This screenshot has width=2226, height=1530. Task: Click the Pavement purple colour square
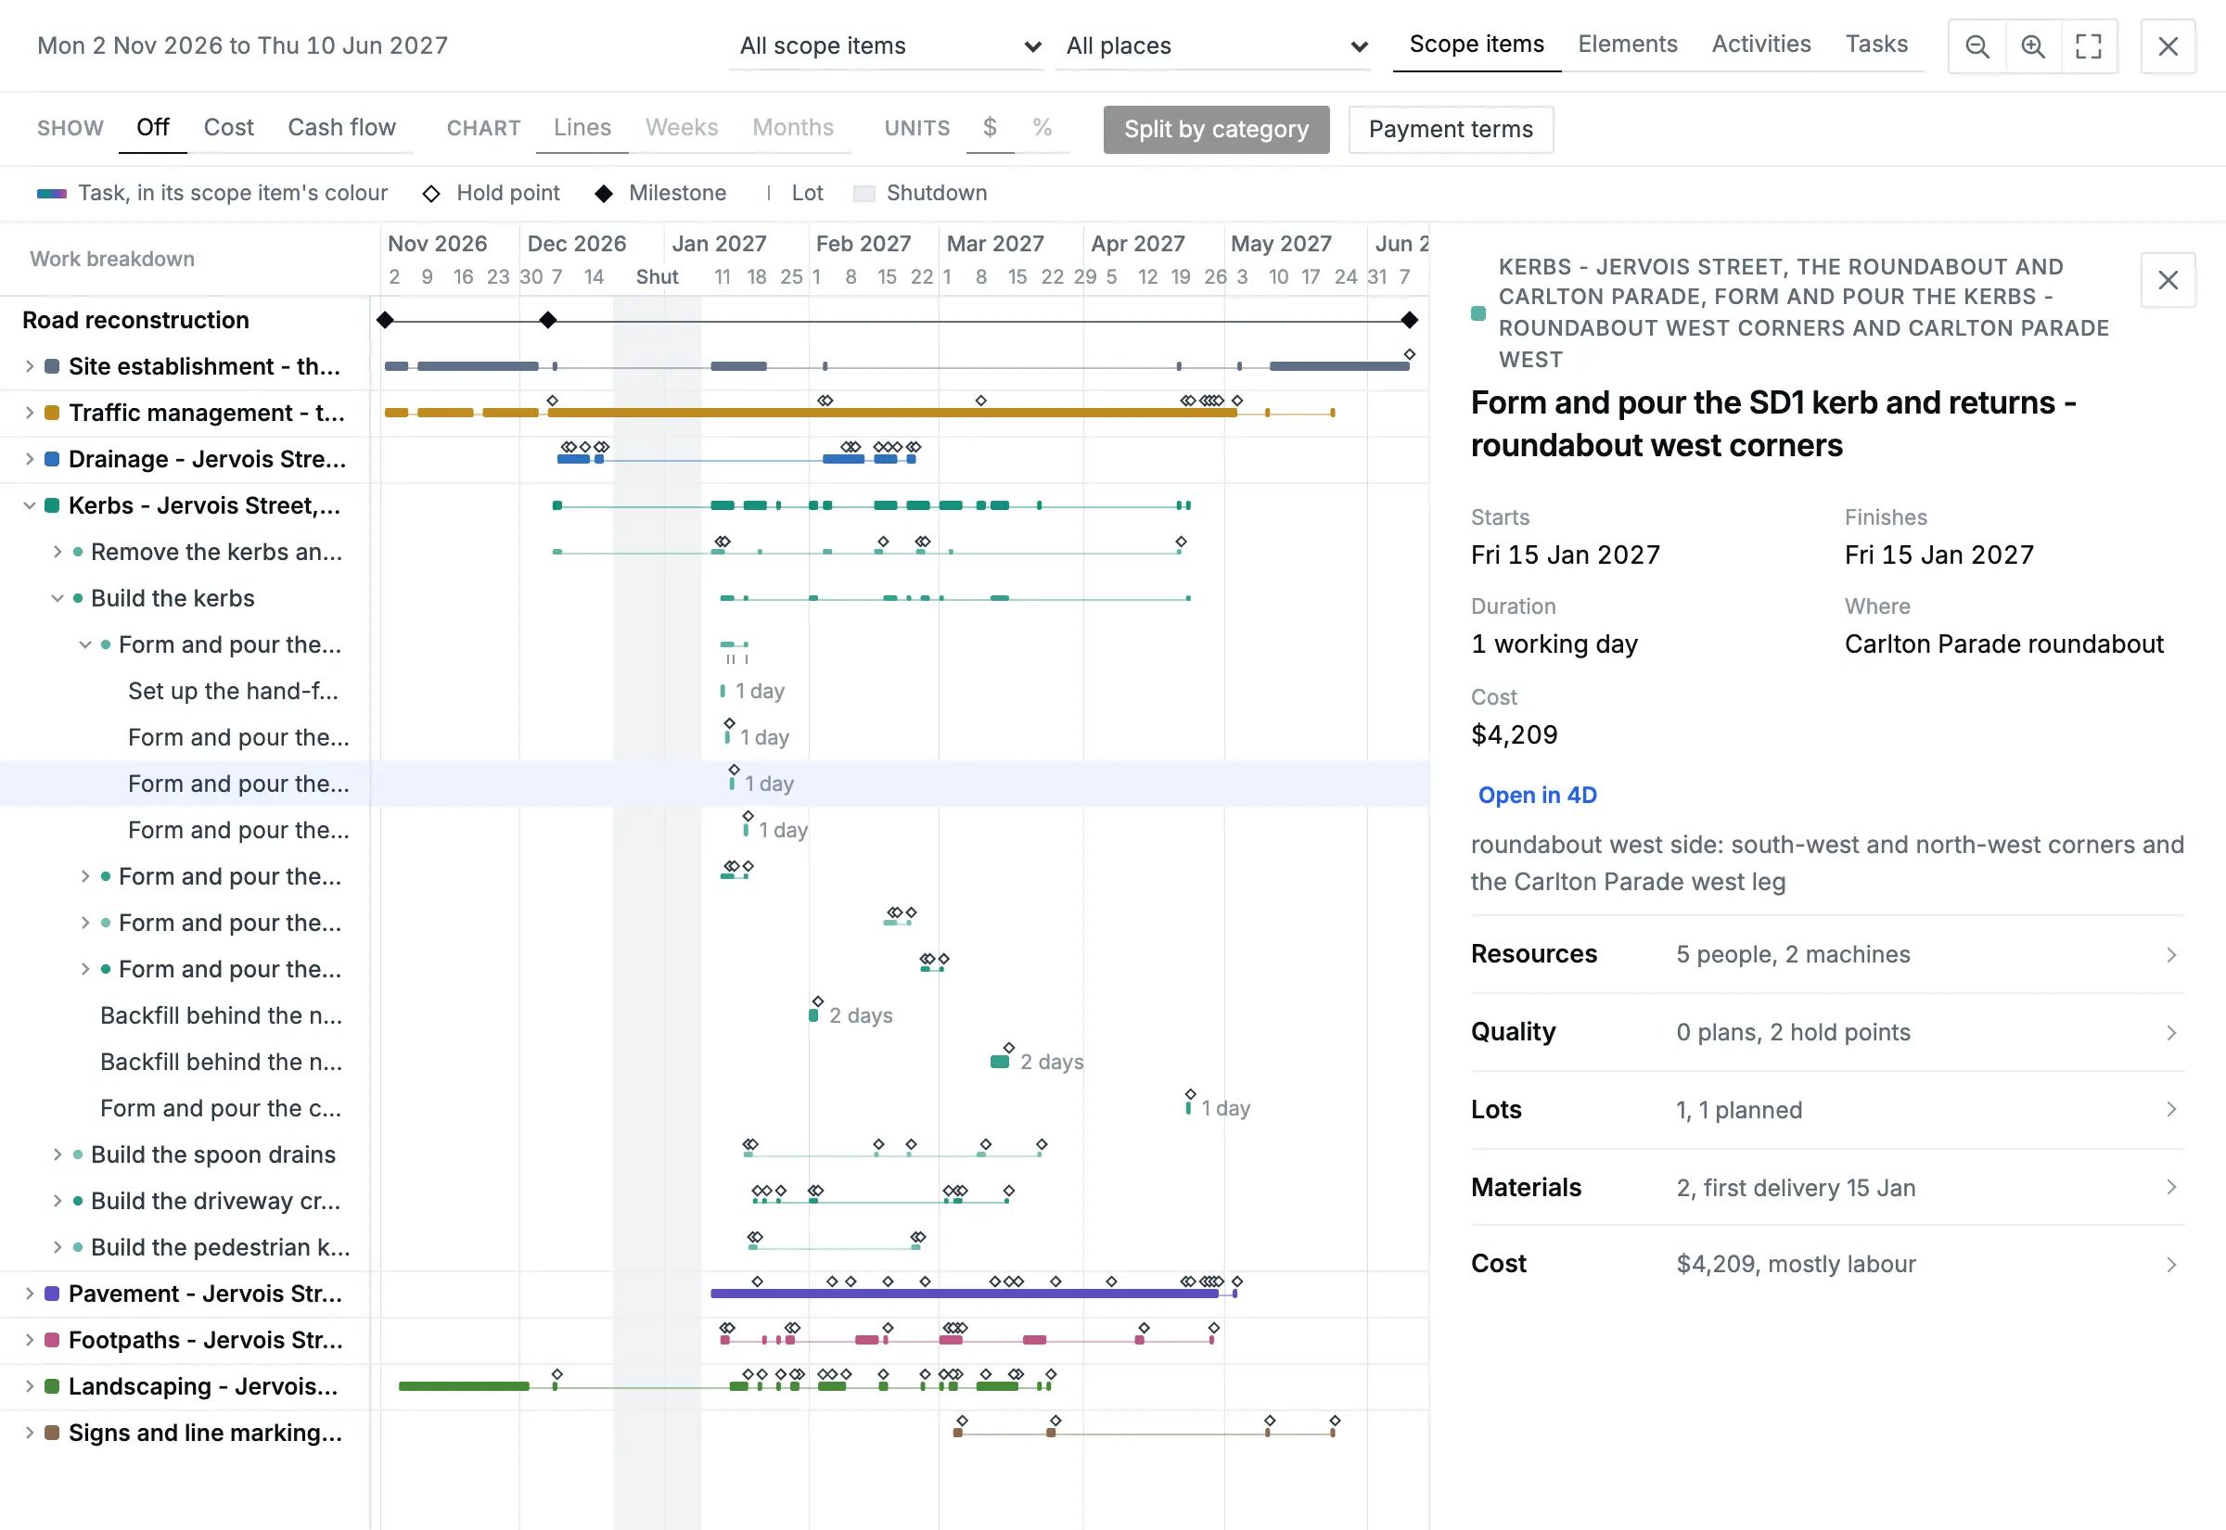52,1294
